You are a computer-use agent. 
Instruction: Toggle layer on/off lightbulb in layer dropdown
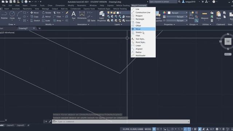108,13
